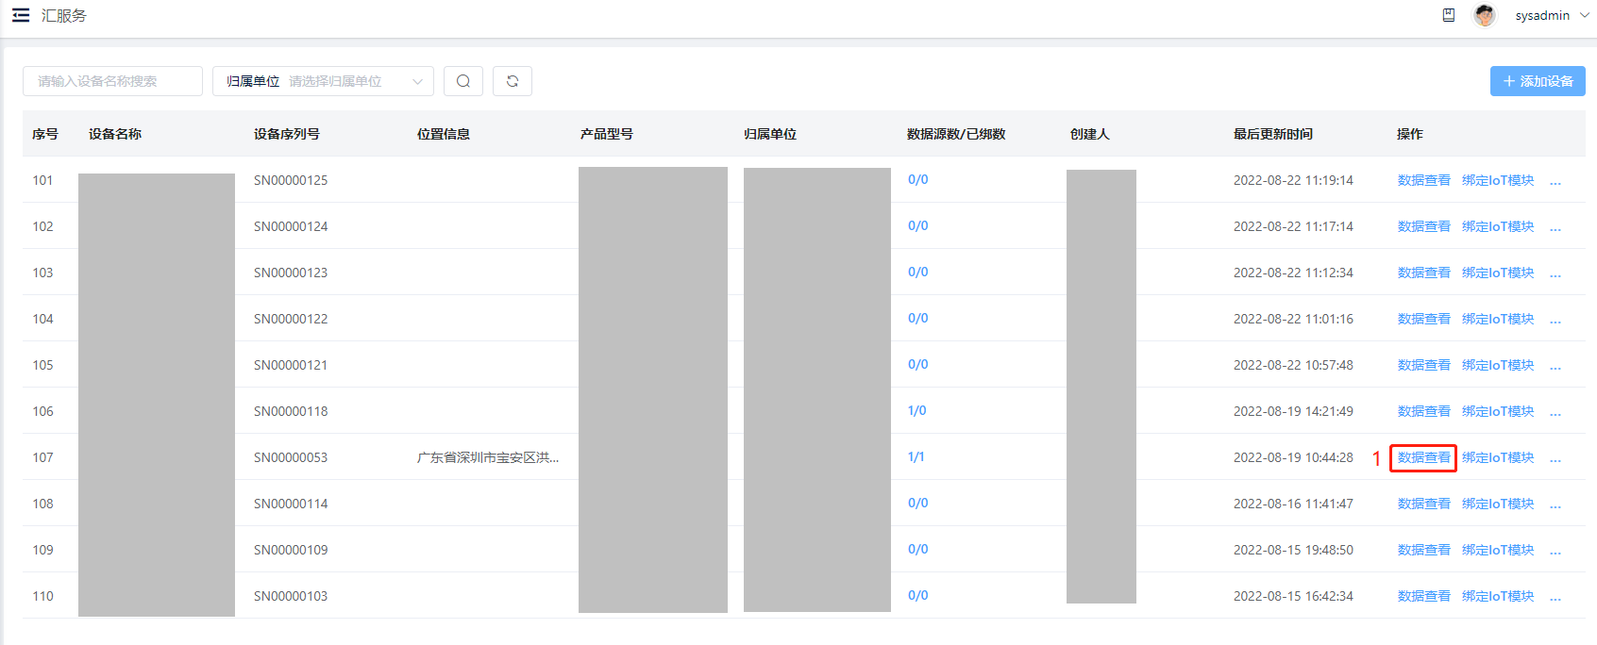This screenshot has width=1597, height=645.
Task: Expand the sysadmin account dropdown arrow
Action: pos(1585,15)
